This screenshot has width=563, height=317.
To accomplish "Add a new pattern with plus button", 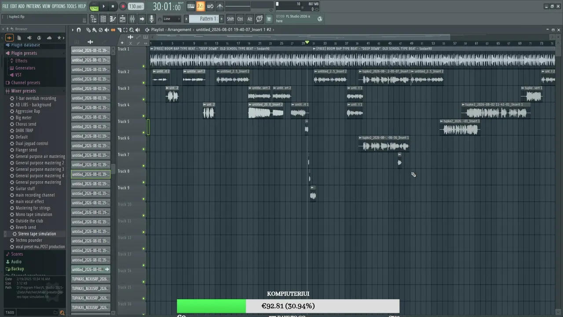I will [221, 19].
